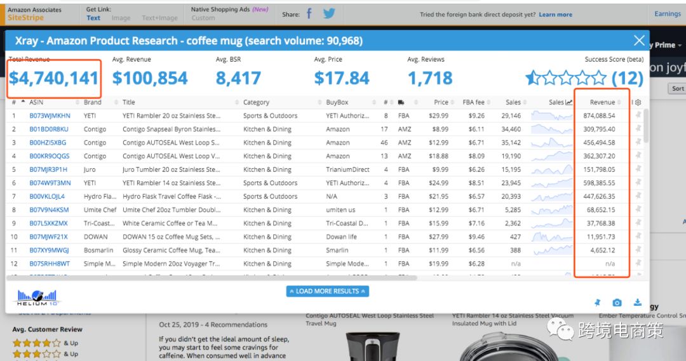Click the Amazon Associates SiteStripe logo

34,14
